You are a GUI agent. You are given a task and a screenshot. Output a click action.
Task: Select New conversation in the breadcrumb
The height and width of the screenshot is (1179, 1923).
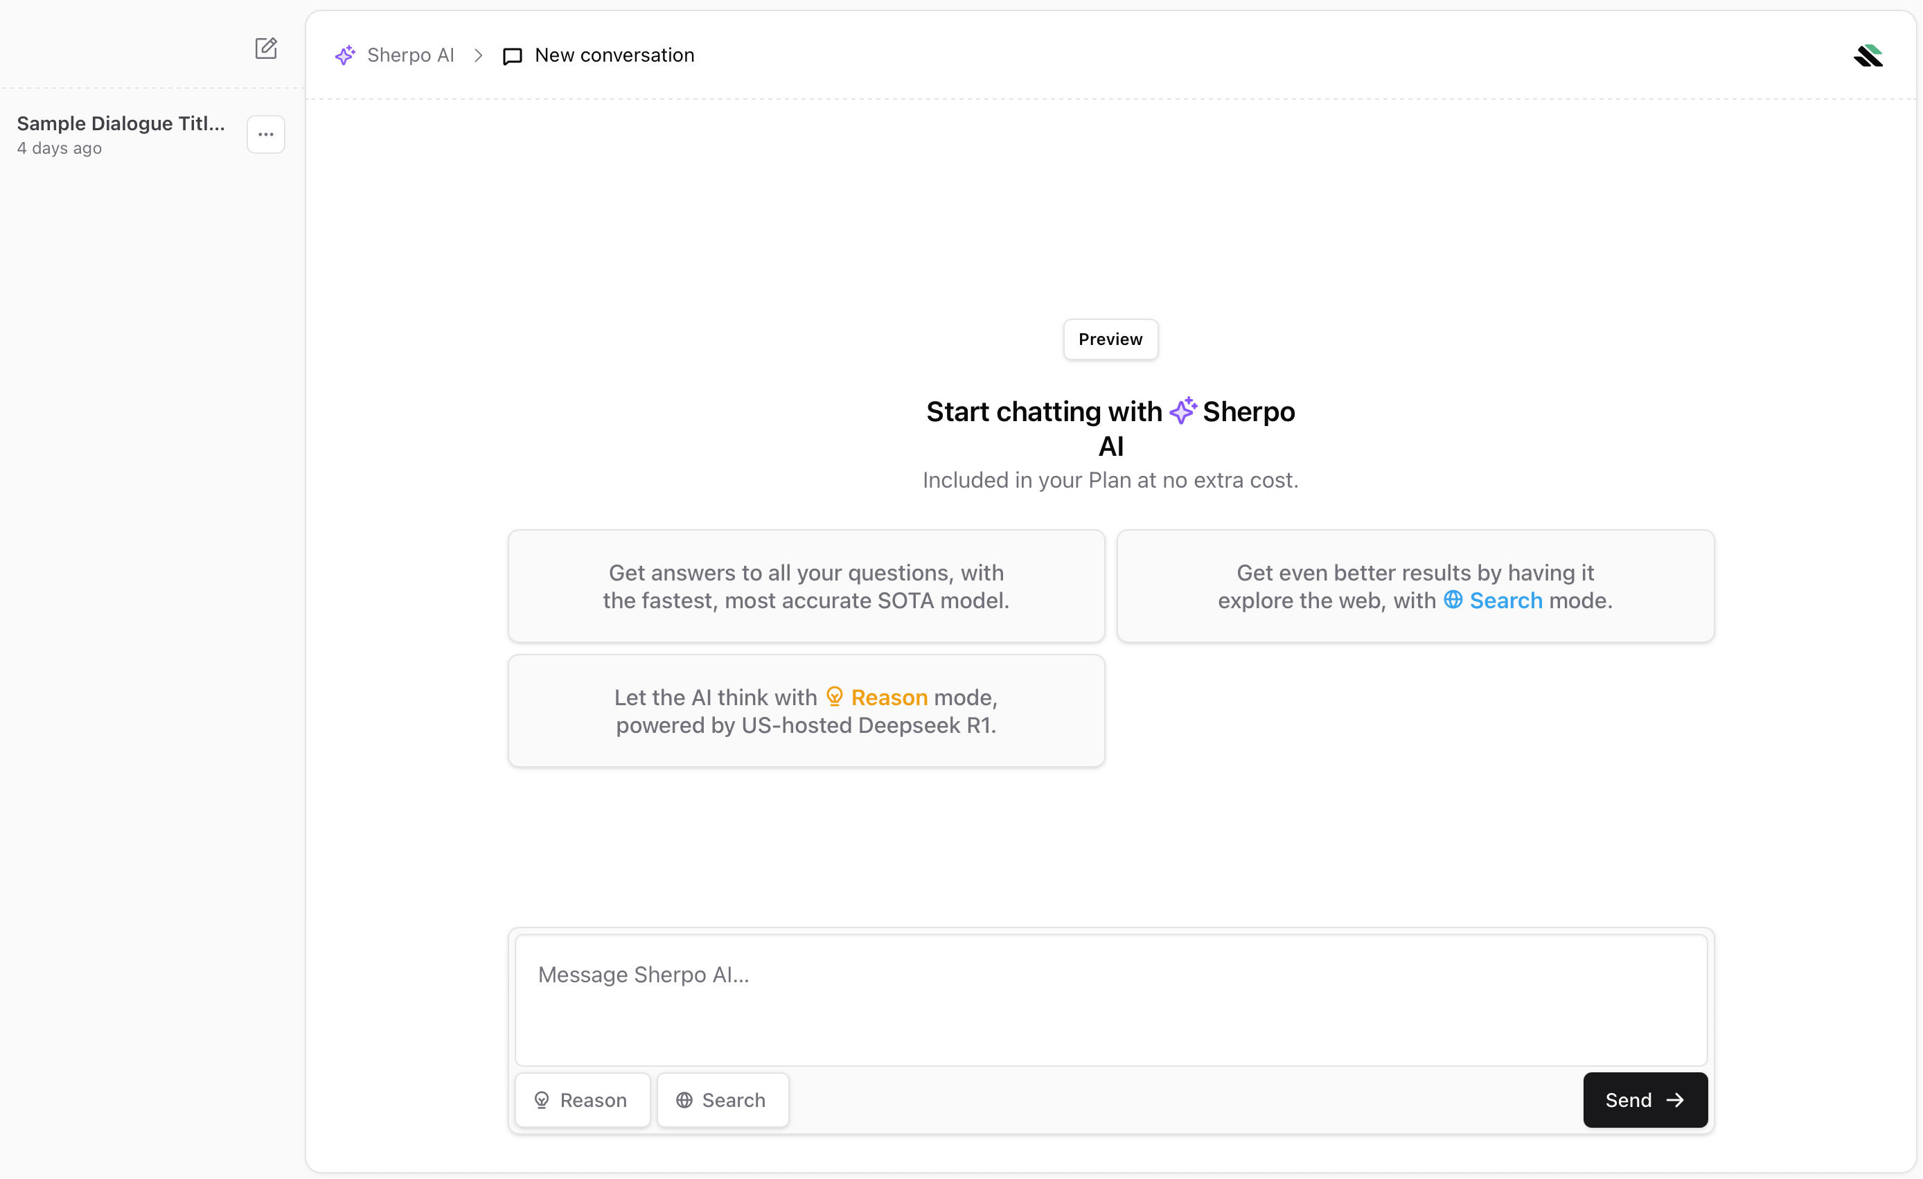(x=614, y=55)
